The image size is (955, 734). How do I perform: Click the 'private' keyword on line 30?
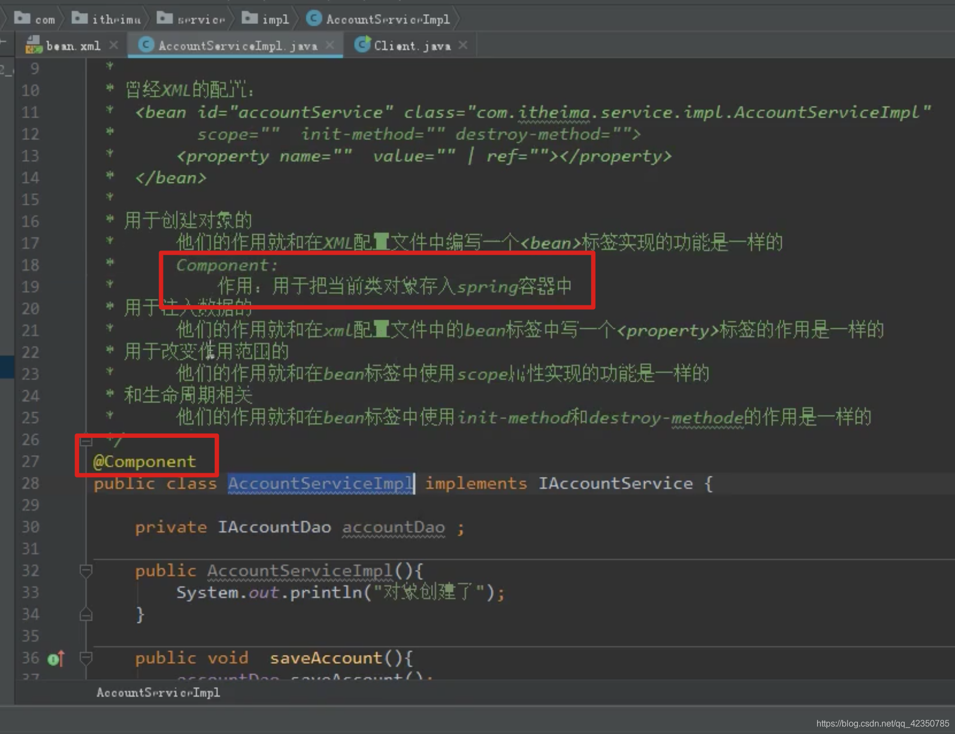pos(171,527)
